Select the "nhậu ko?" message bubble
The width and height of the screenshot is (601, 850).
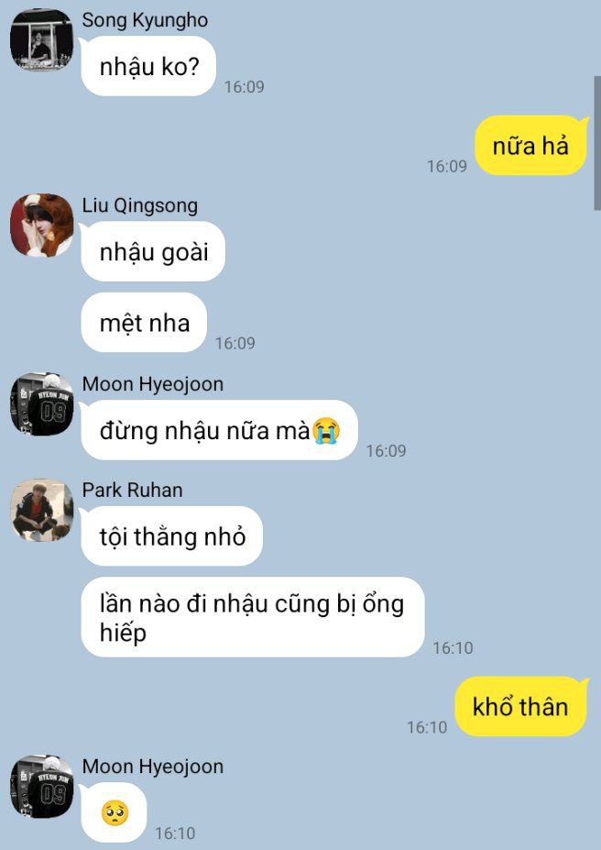[x=148, y=66]
